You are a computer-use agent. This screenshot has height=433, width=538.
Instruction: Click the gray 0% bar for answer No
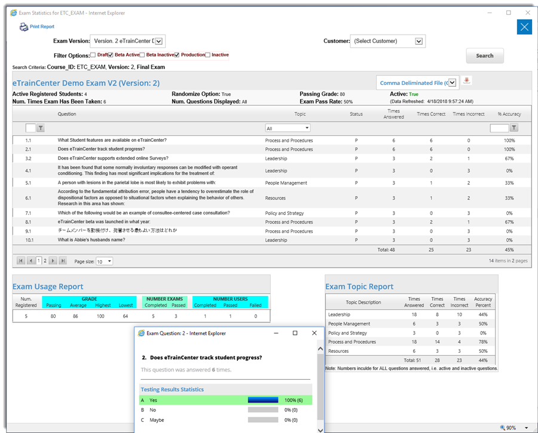(x=263, y=410)
